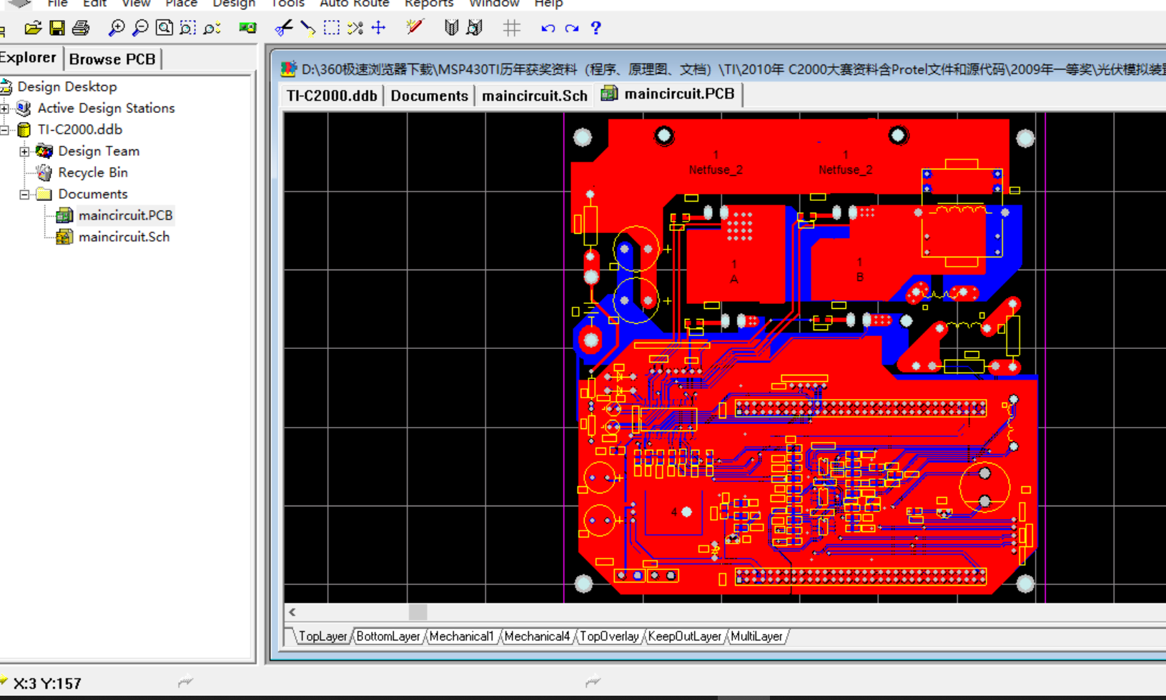1166x700 pixels.
Task: Open the Recycle Bin tree item
Action: coord(93,172)
